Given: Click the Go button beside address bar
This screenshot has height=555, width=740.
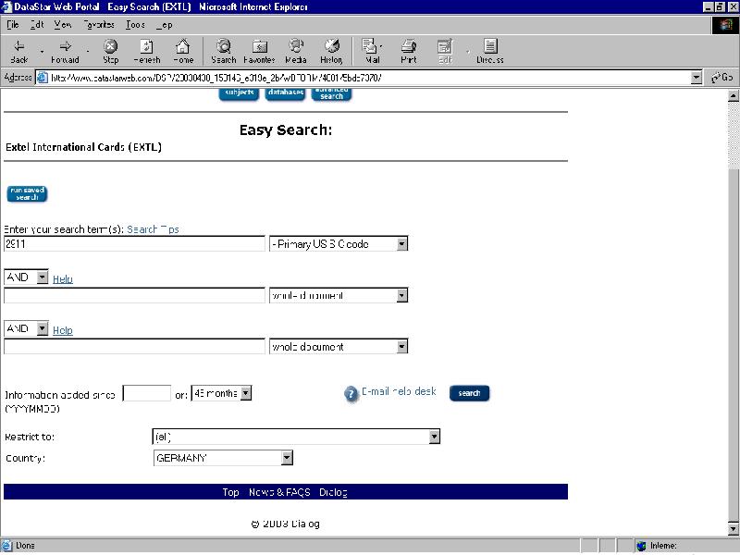Looking at the screenshot, I should 722,78.
